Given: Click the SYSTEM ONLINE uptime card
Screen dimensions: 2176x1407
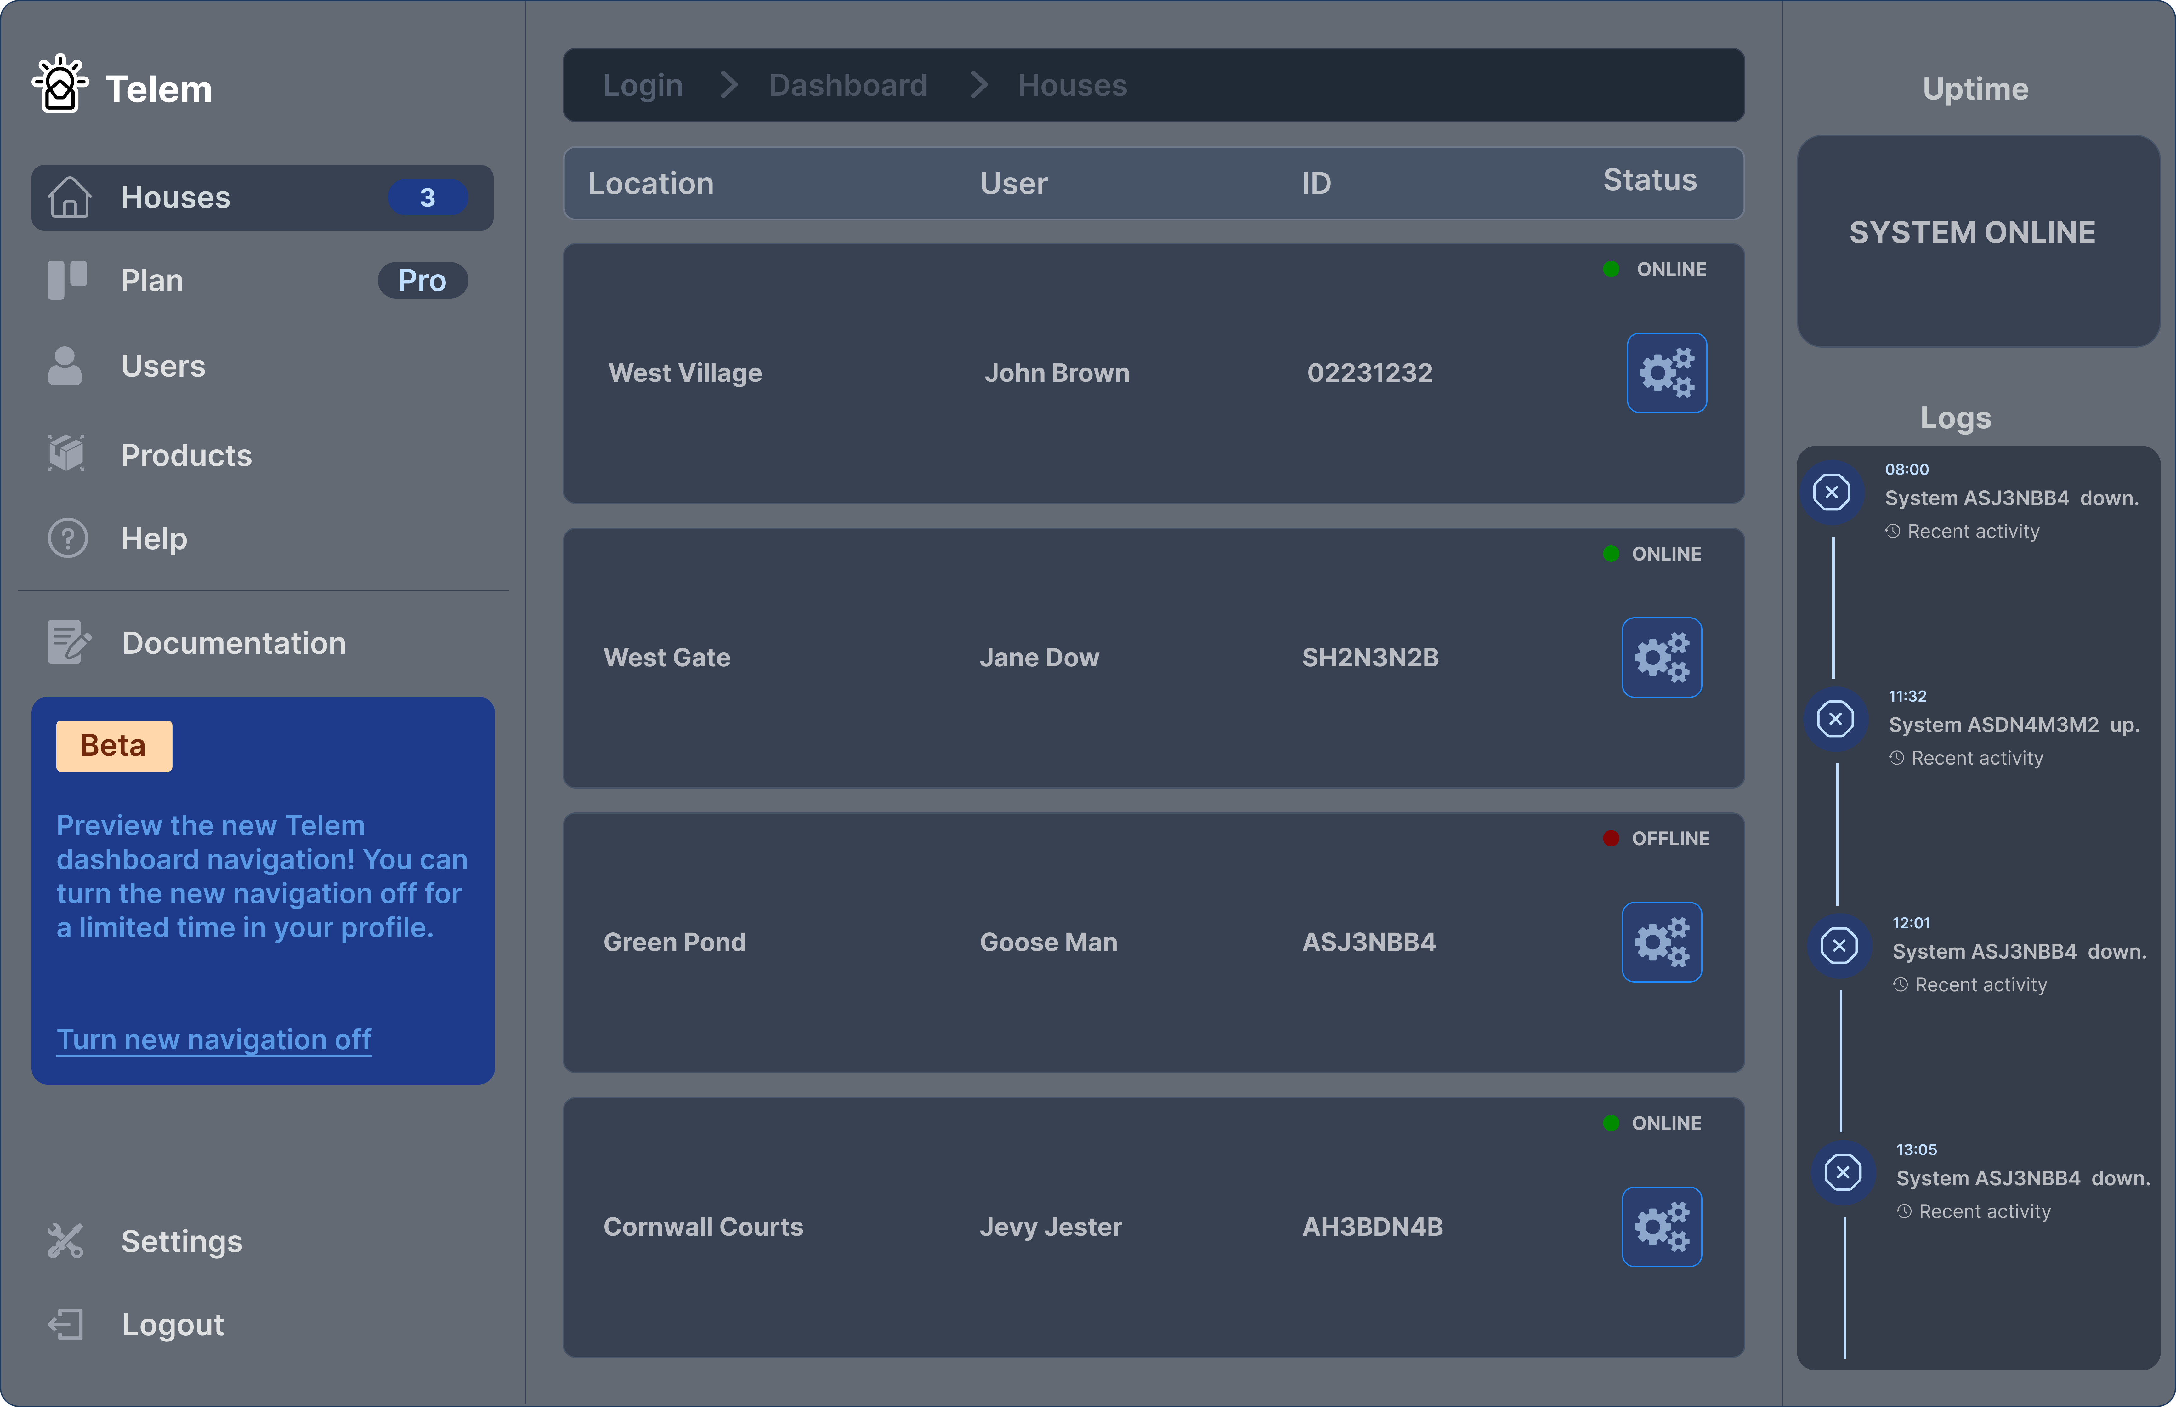Looking at the screenshot, I should click(1978, 241).
